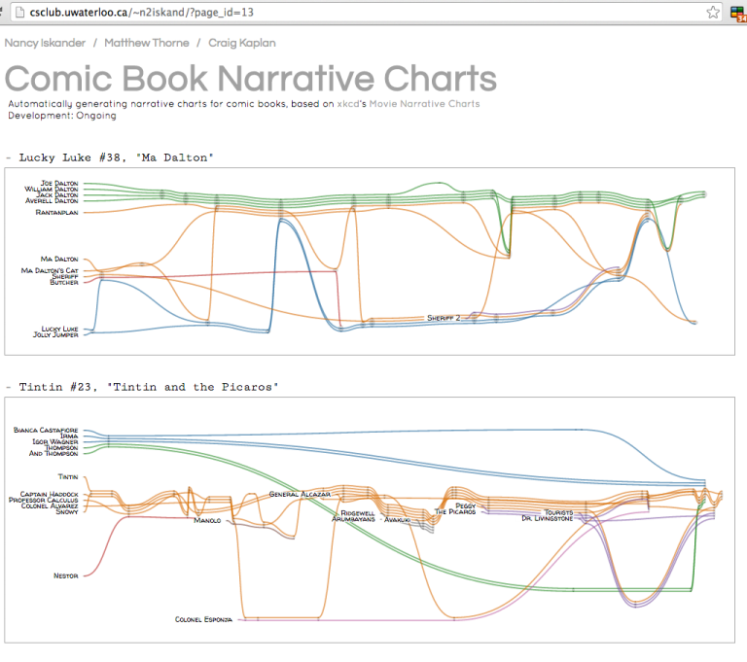The image size is (747, 662).
Task: Select the Colonel Esponja label
Action: click(203, 619)
